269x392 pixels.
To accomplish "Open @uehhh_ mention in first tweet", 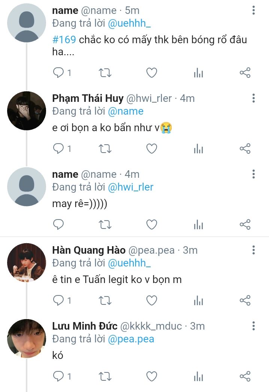I will 129,24.
